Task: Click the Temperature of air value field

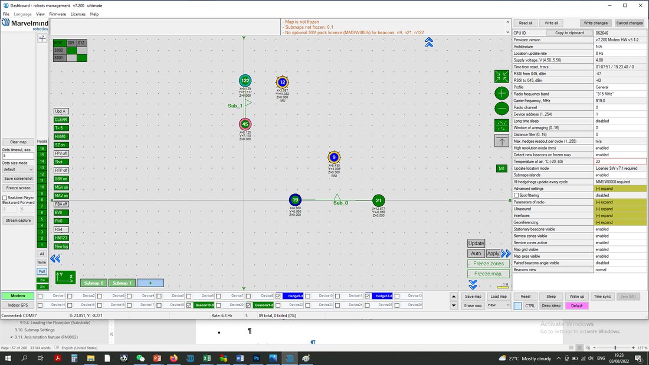Action: [x=619, y=162]
